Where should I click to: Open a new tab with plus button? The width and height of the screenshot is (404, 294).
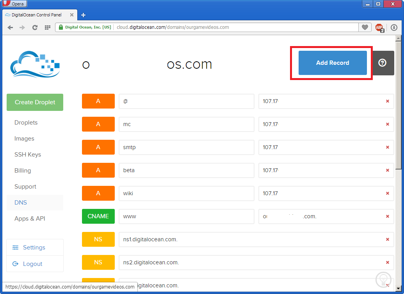[x=83, y=15]
